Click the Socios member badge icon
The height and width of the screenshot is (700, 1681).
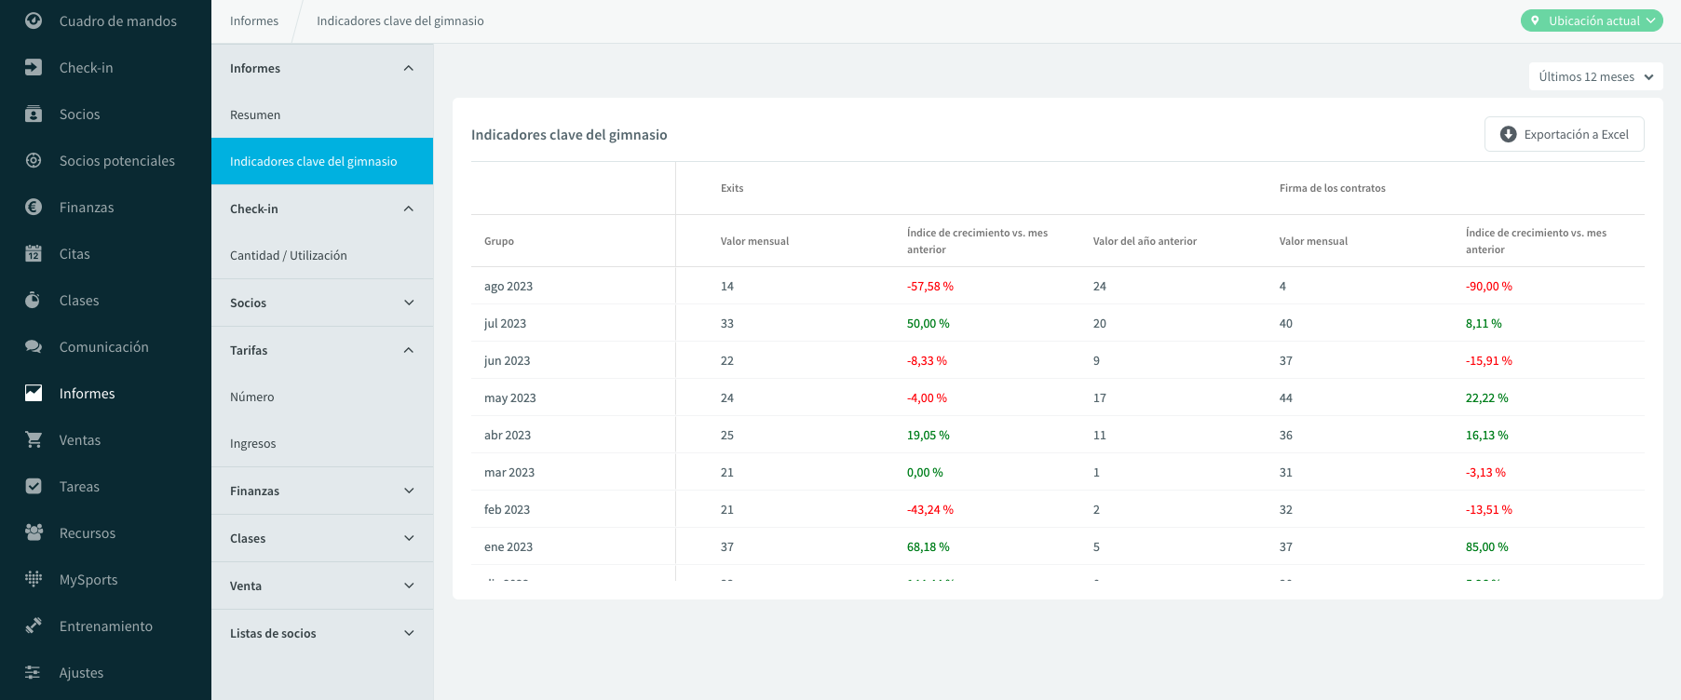[x=34, y=114]
